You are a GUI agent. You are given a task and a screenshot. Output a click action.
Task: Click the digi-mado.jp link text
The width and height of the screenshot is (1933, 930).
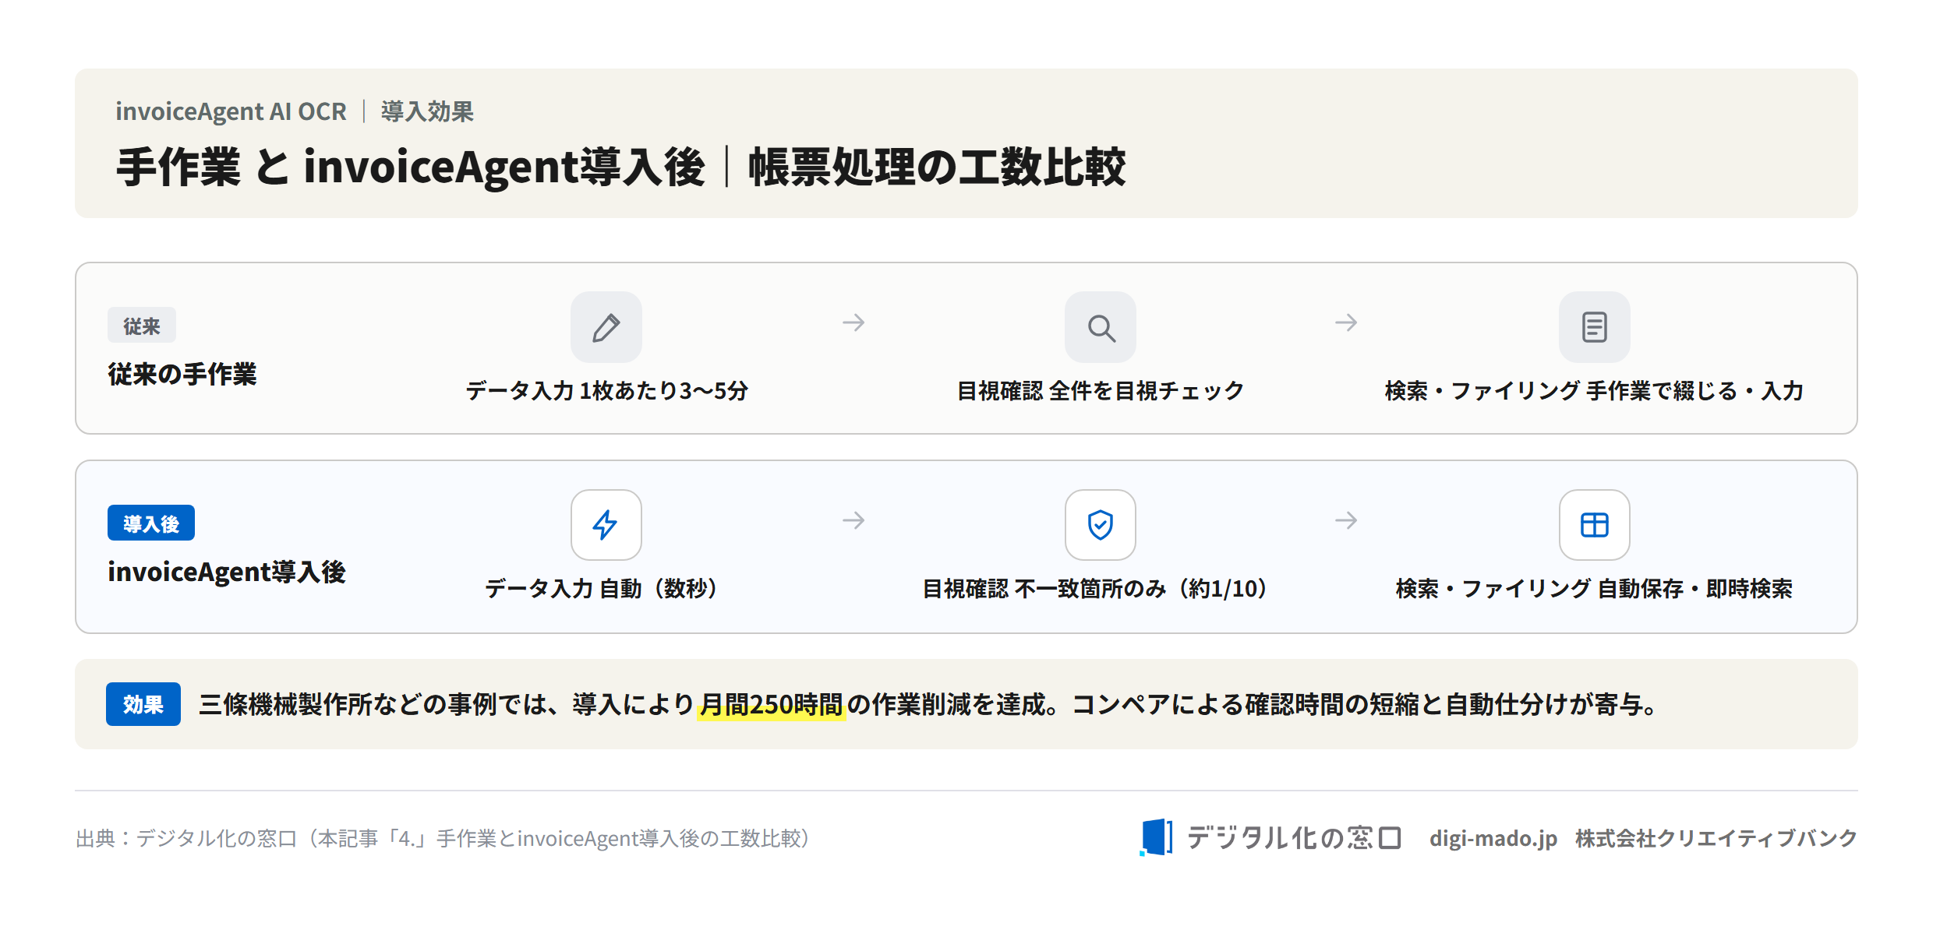click(x=1493, y=838)
